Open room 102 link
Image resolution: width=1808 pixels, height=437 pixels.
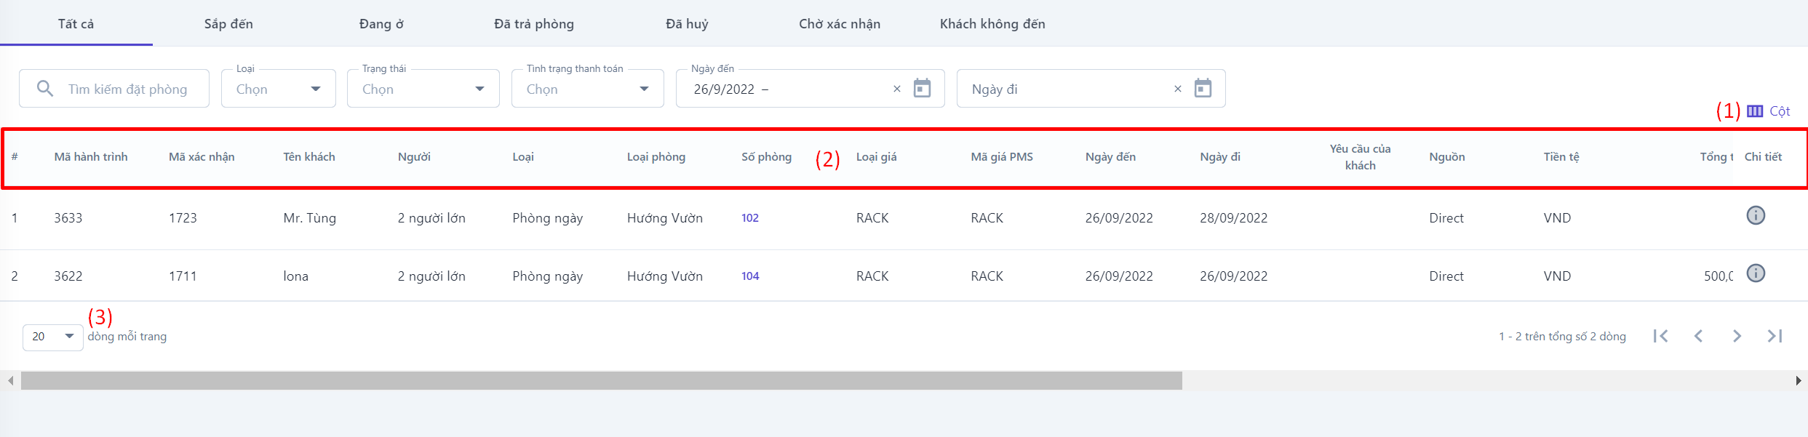pyautogui.click(x=750, y=218)
